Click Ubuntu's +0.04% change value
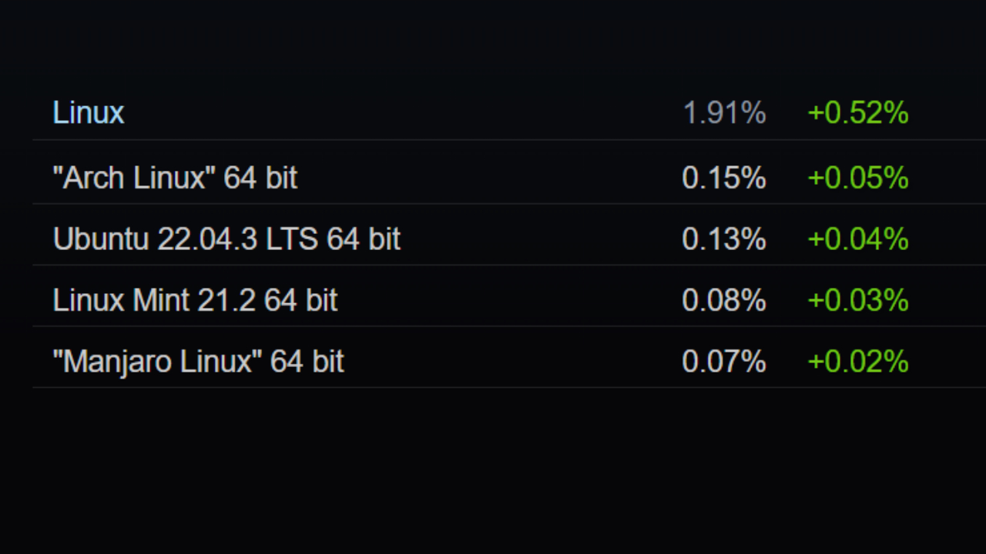 point(857,239)
